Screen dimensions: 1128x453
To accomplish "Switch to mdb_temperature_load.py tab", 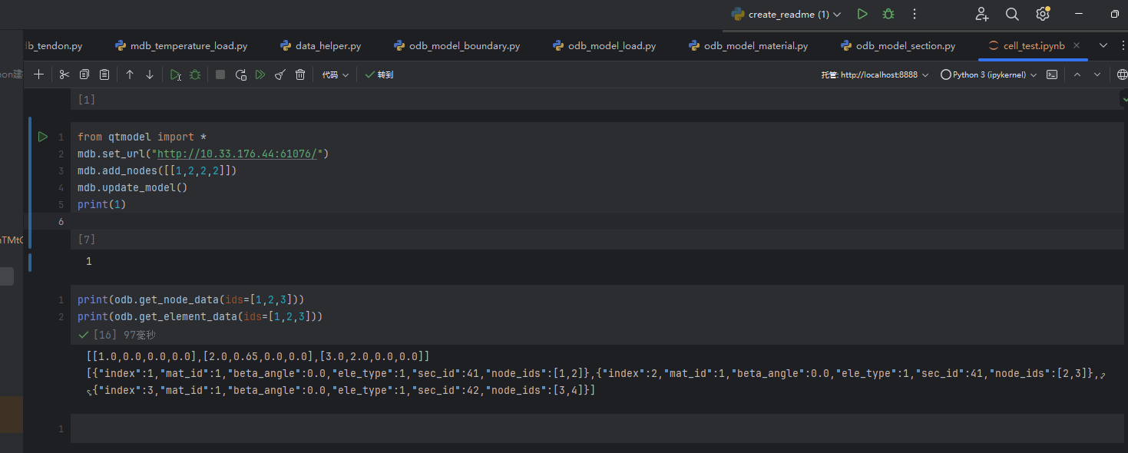I will (x=181, y=46).
